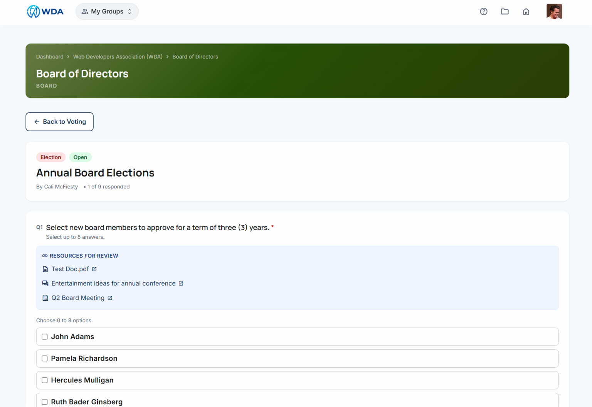This screenshot has height=407, width=592.
Task: Open the Test Doc.pdf link
Action: [x=70, y=269]
